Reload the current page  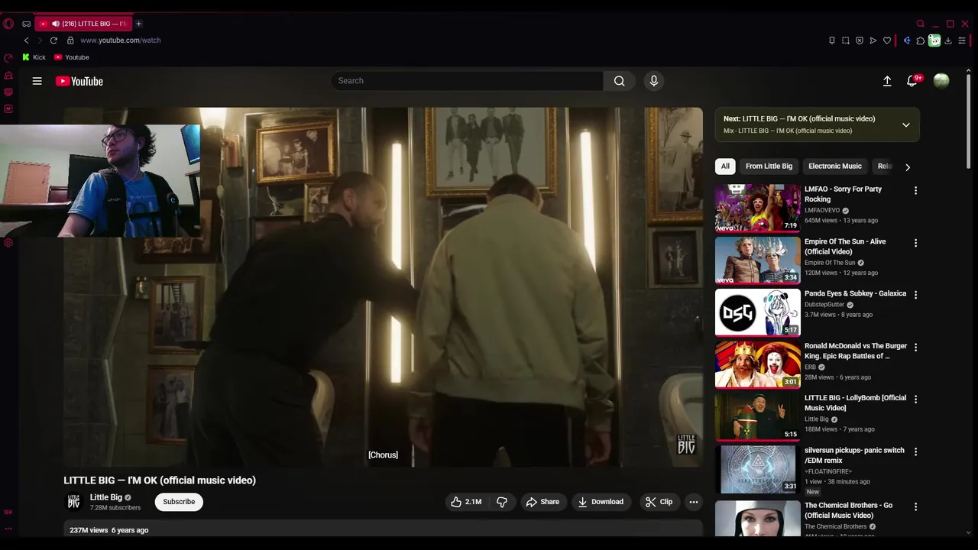click(x=53, y=40)
